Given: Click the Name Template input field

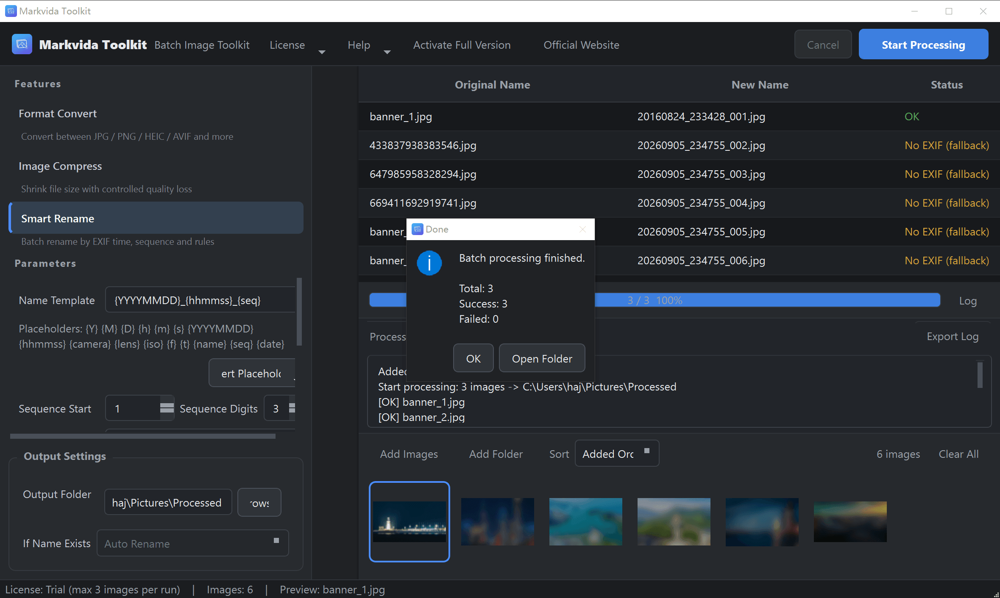Looking at the screenshot, I should (200, 300).
